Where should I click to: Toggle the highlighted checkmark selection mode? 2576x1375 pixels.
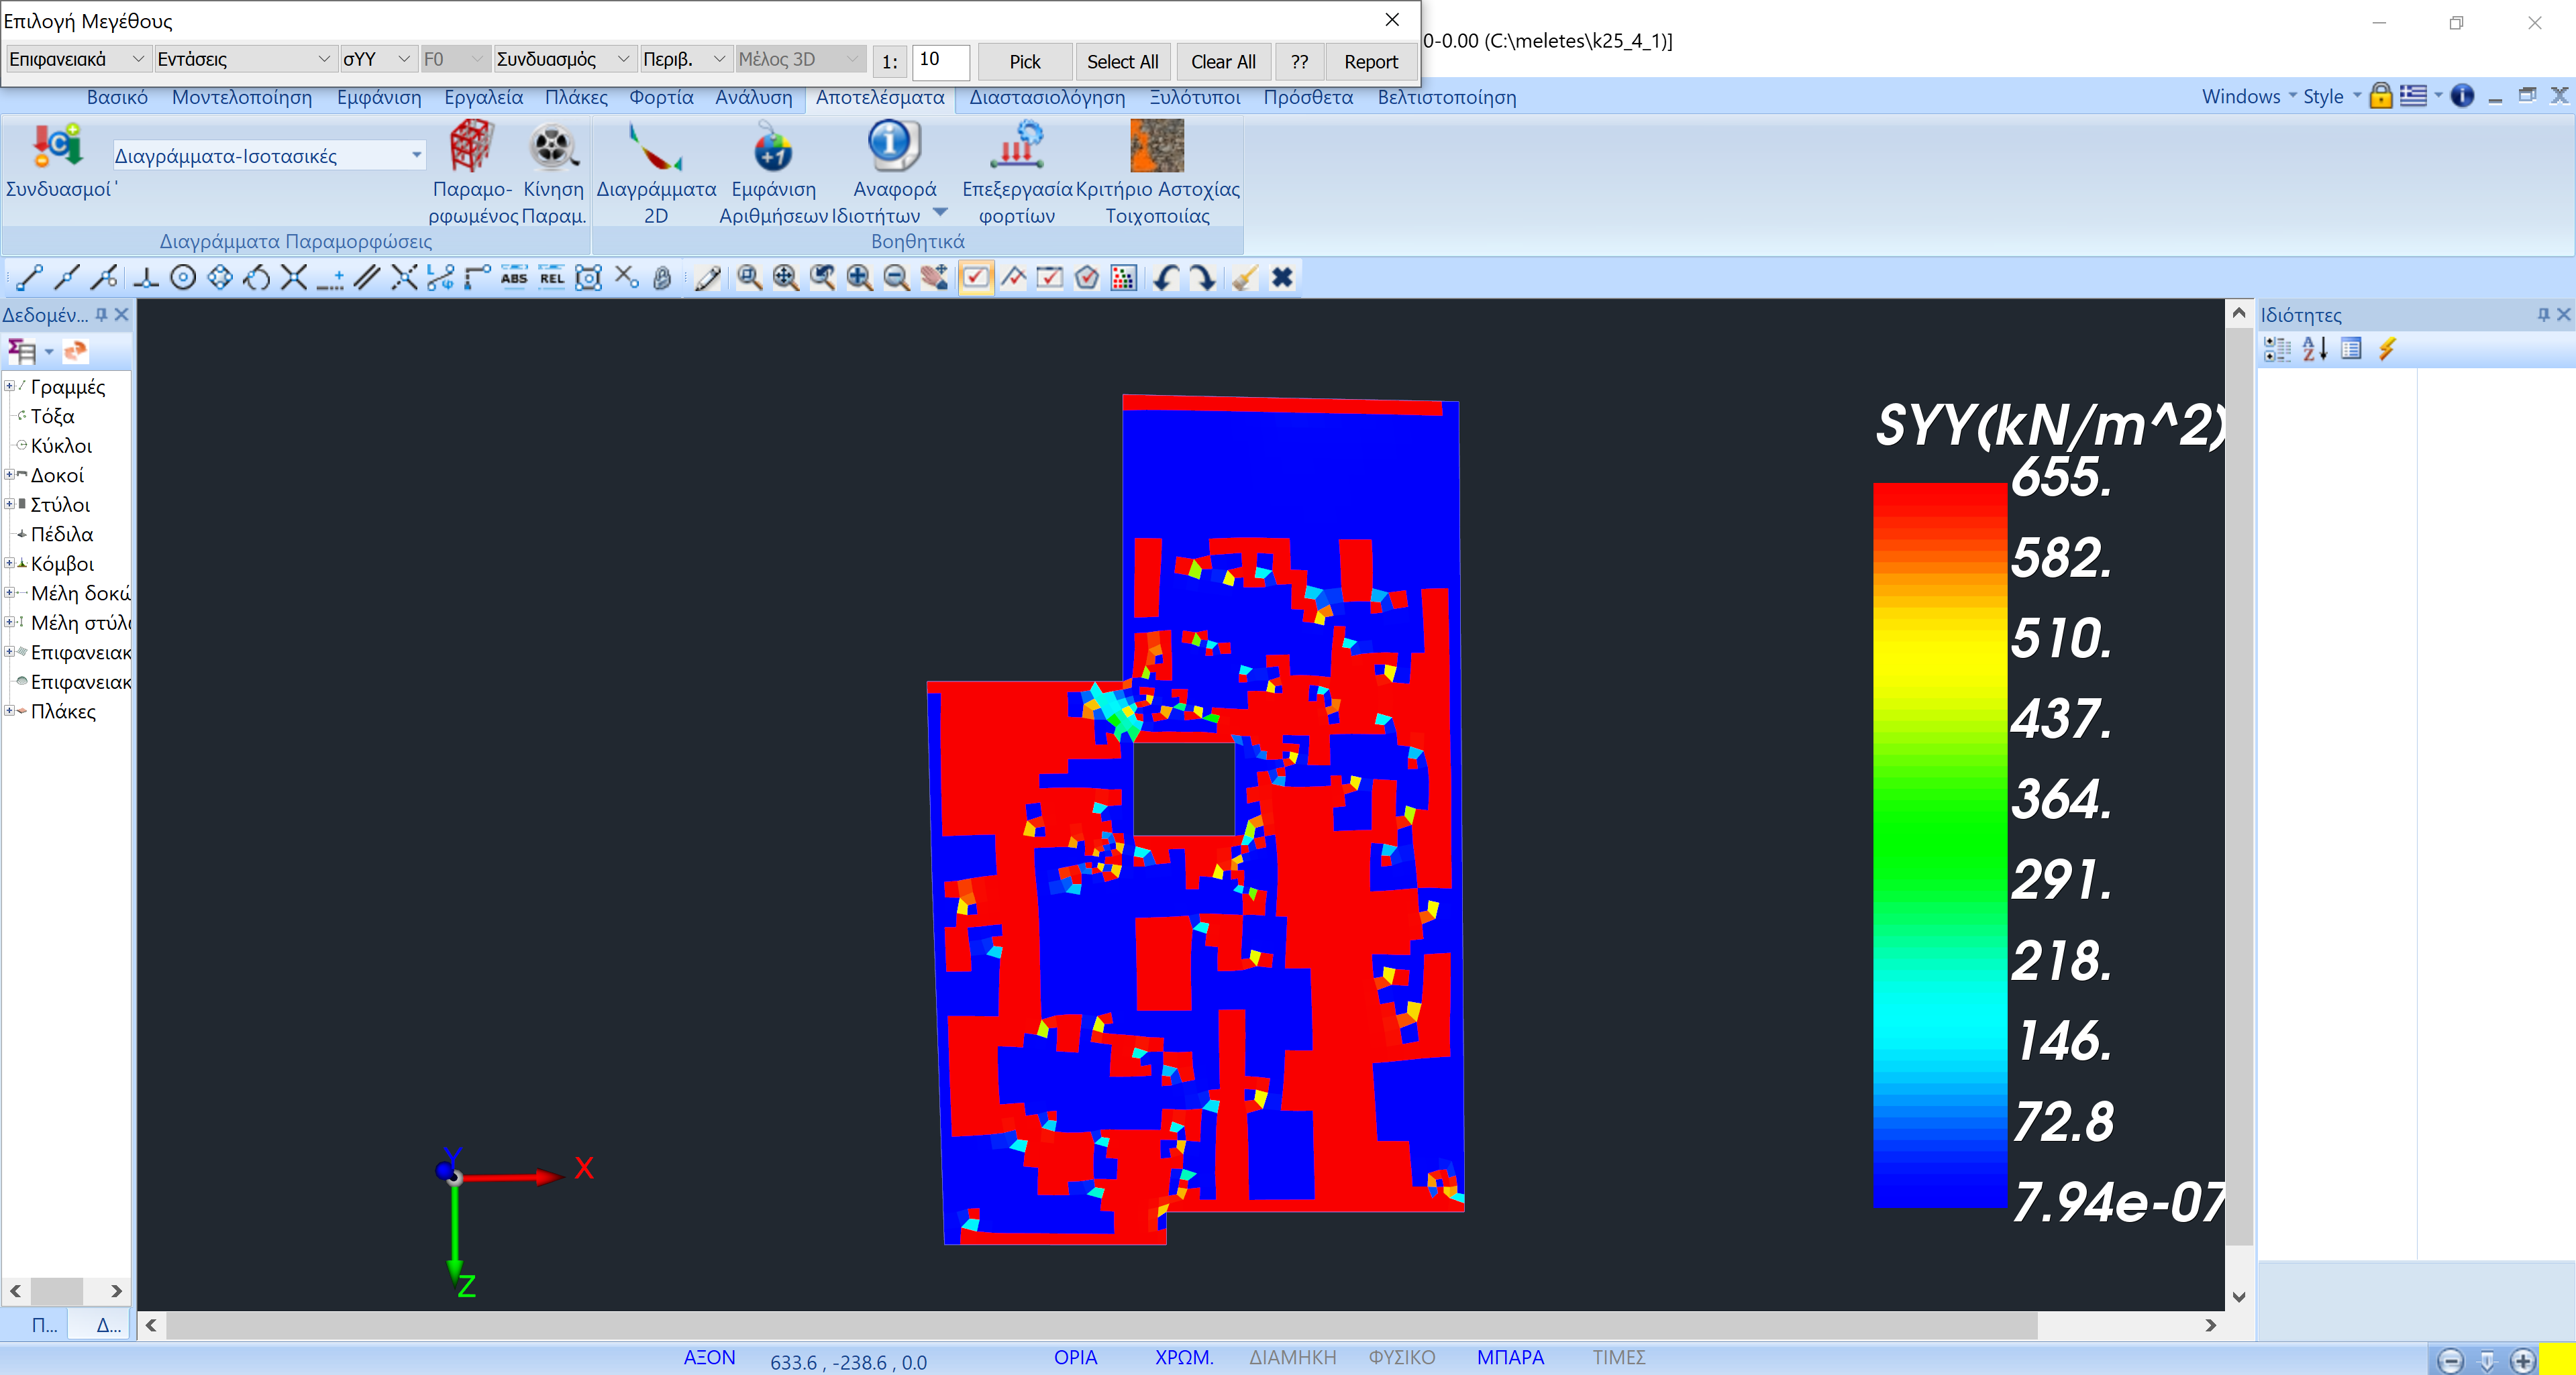coord(975,278)
